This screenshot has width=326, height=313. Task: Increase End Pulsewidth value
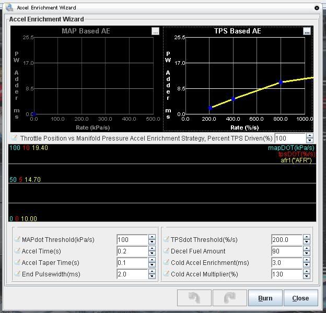(x=152, y=272)
